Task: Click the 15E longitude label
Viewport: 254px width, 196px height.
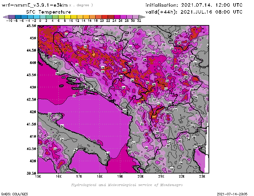Action: [x=38, y=176]
